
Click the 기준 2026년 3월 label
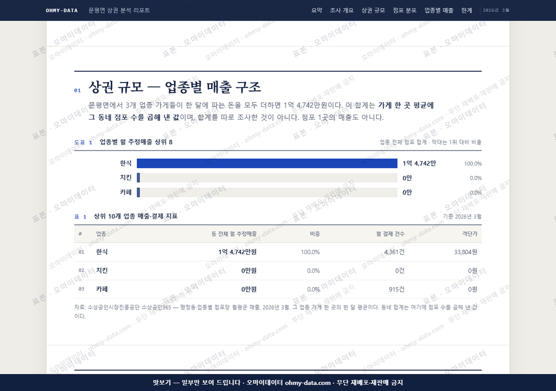pyautogui.click(x=463, y=217)
